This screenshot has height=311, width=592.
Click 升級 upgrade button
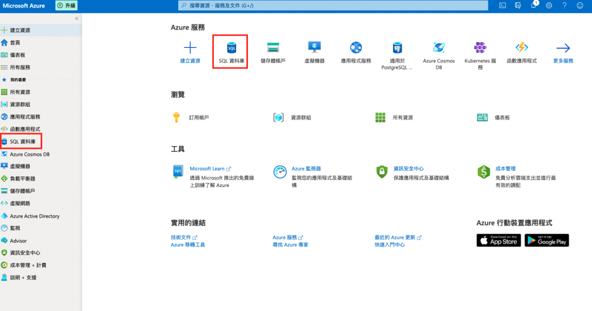pos(67,6)
